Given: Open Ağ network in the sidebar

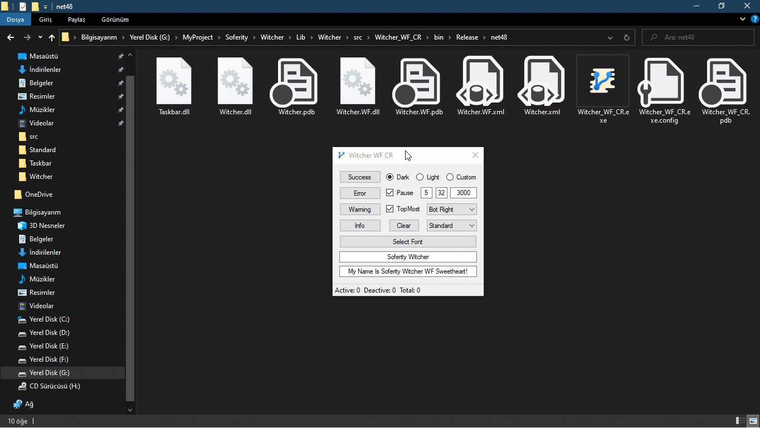Looking at the screenshot, I should (x=29, y=404).
